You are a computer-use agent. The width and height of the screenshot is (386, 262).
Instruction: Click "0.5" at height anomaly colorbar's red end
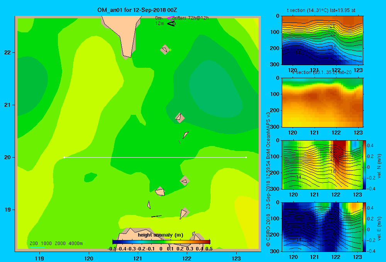[209, 249]
